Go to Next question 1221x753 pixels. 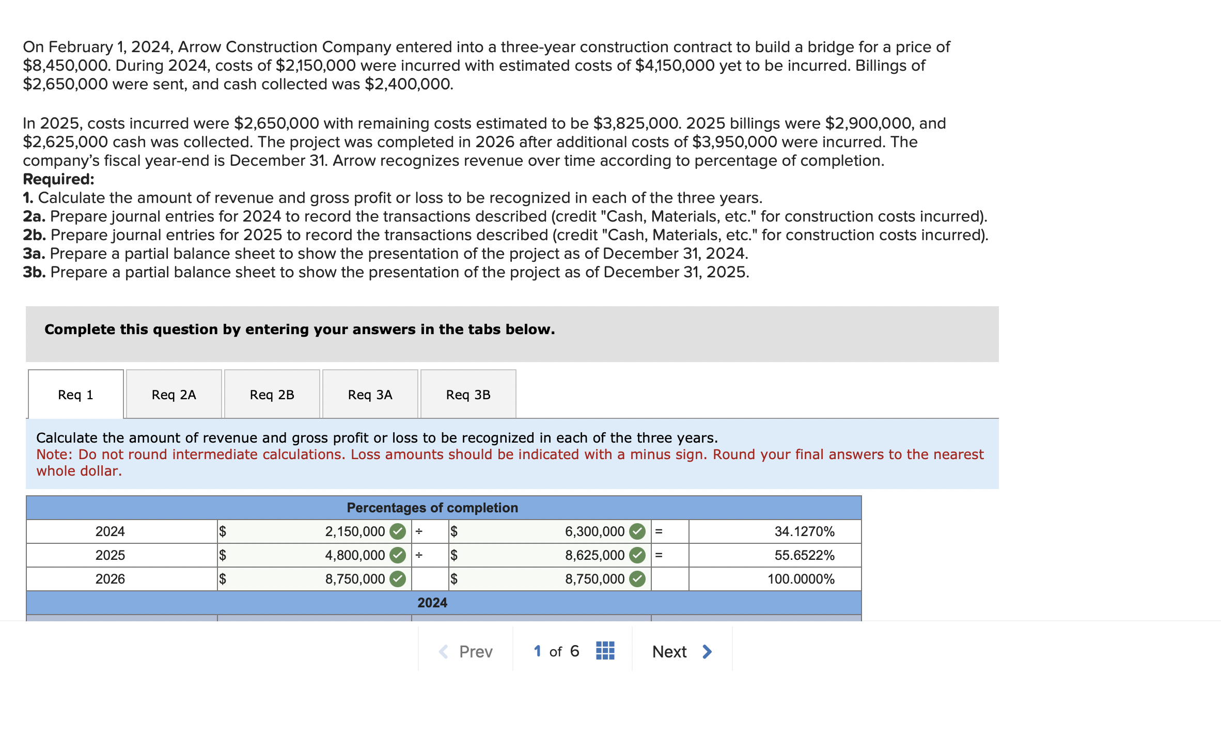pos(669,651)
